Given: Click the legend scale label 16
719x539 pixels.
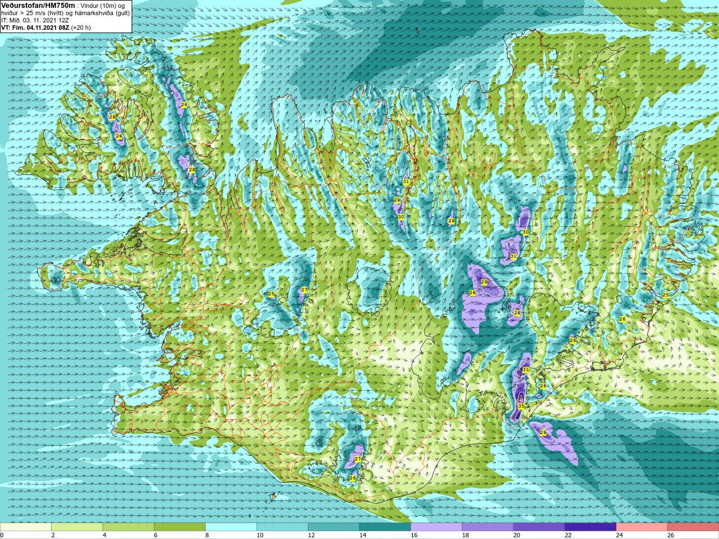Looking at the screenshot, I should tap(413, 535).
